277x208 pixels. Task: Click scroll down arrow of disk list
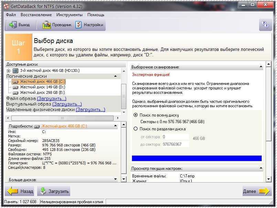124,112
